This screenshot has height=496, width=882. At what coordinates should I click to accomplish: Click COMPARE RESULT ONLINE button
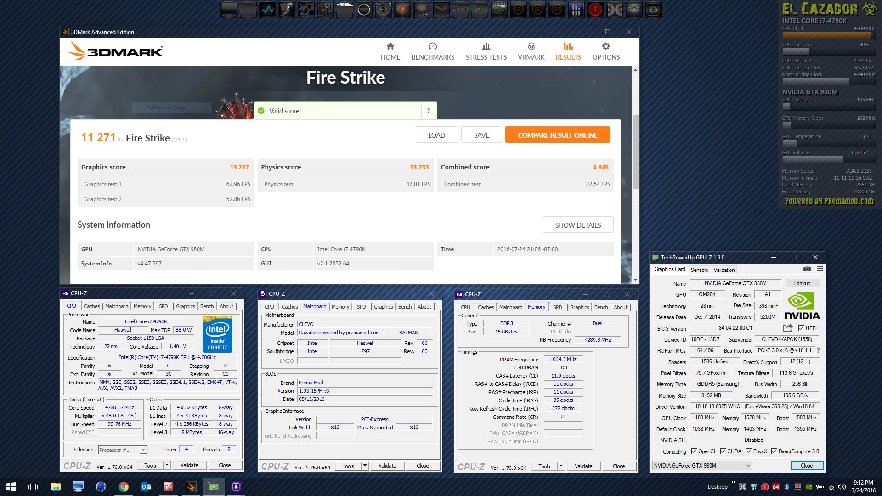557,135
